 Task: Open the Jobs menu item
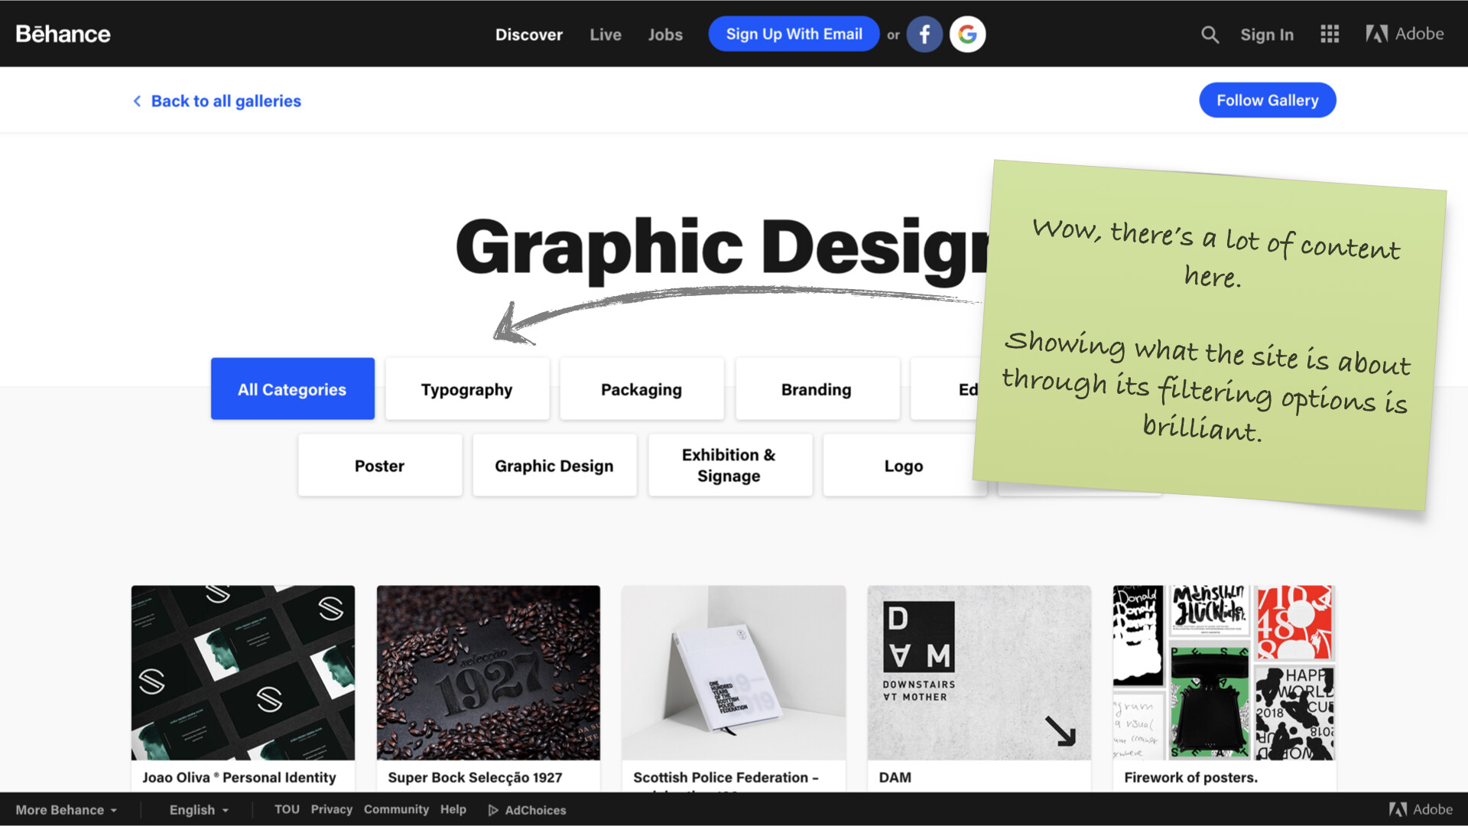point(664,34)
